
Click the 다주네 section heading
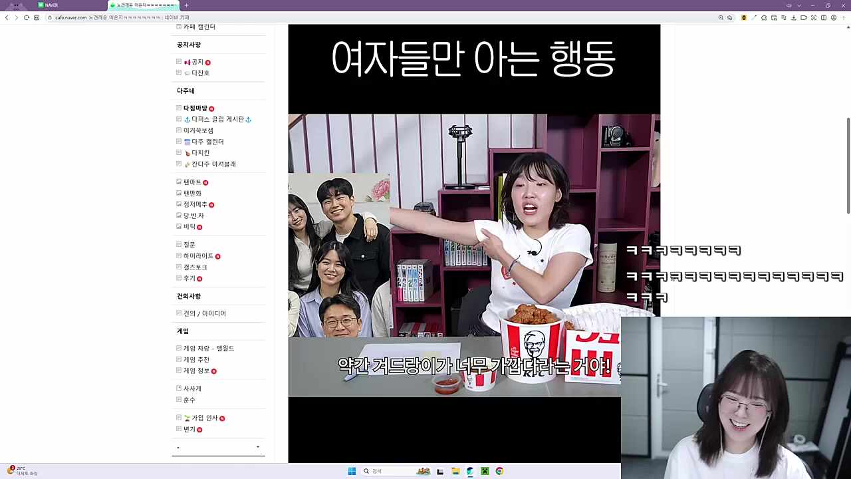185,90
